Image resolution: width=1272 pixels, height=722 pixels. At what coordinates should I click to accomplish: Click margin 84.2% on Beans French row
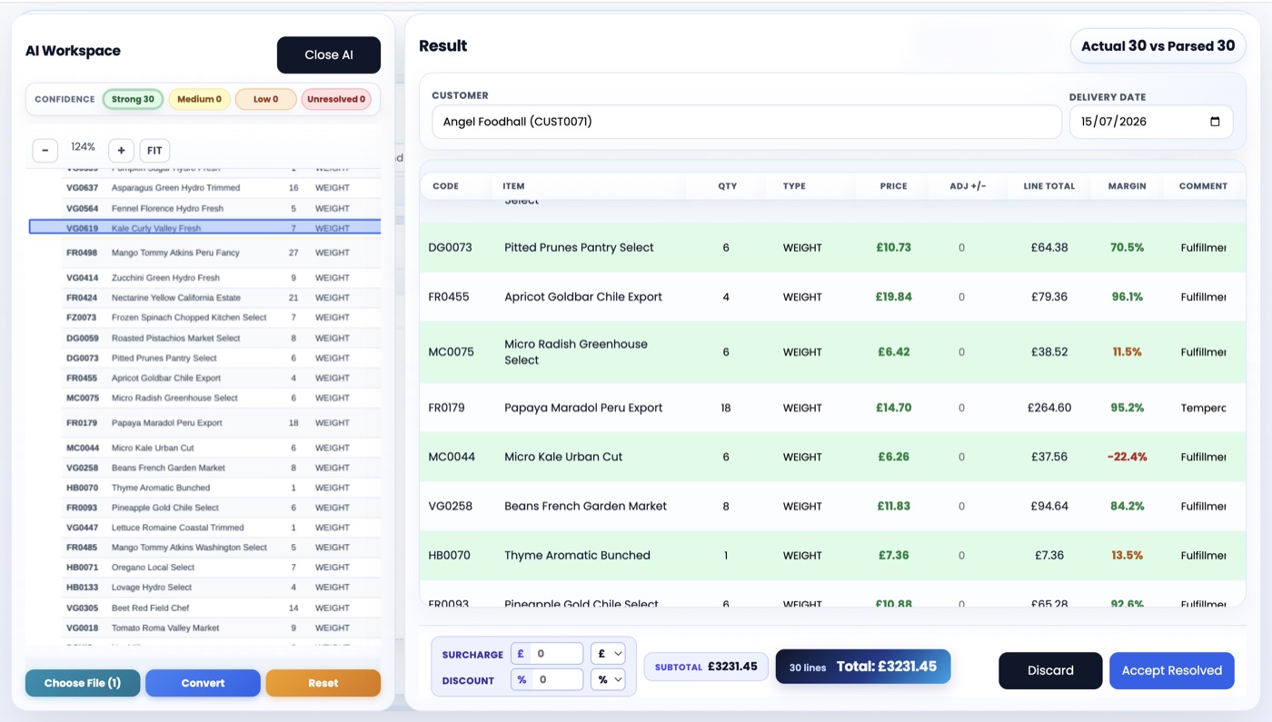(1127, 506)
